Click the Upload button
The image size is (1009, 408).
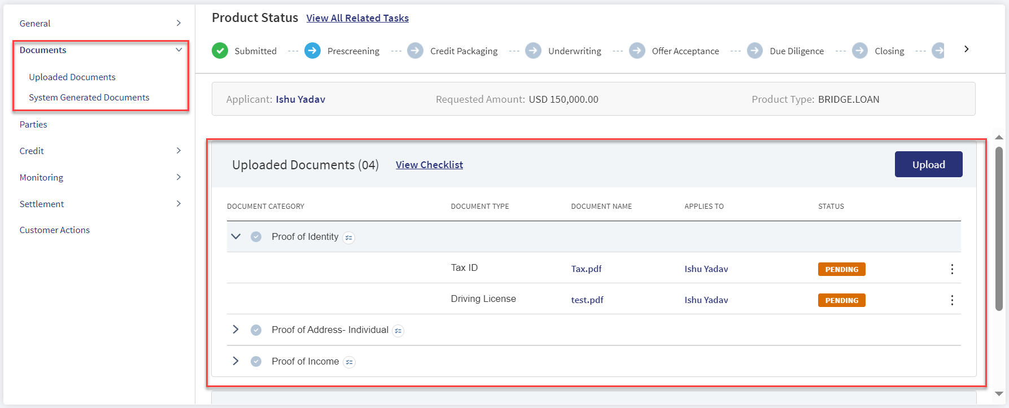(x=928, y=164)
